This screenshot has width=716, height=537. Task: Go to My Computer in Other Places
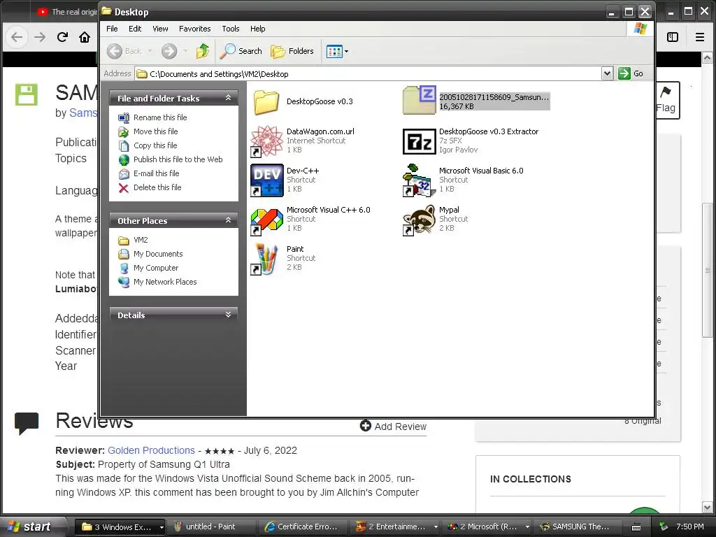click(x=156, y=268)
